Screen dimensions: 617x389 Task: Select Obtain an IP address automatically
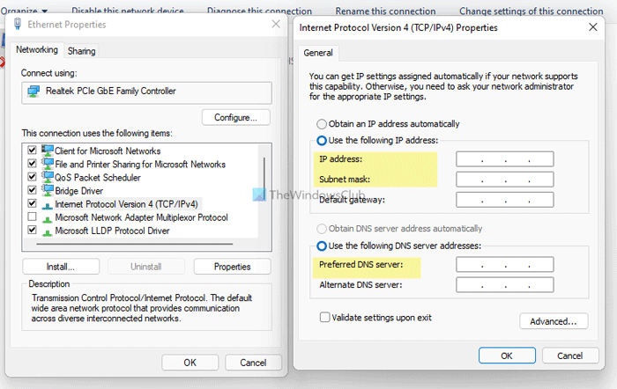click(323, 124)
